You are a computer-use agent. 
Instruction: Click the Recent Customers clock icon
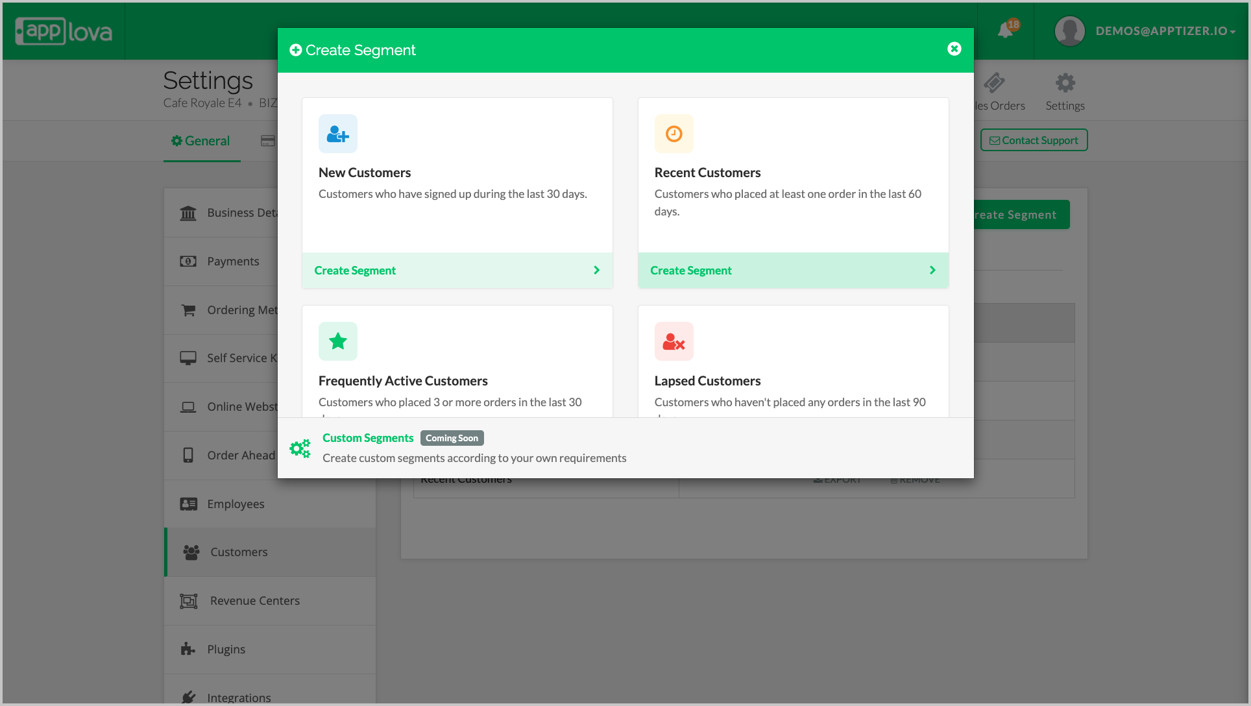pos(674,134)
